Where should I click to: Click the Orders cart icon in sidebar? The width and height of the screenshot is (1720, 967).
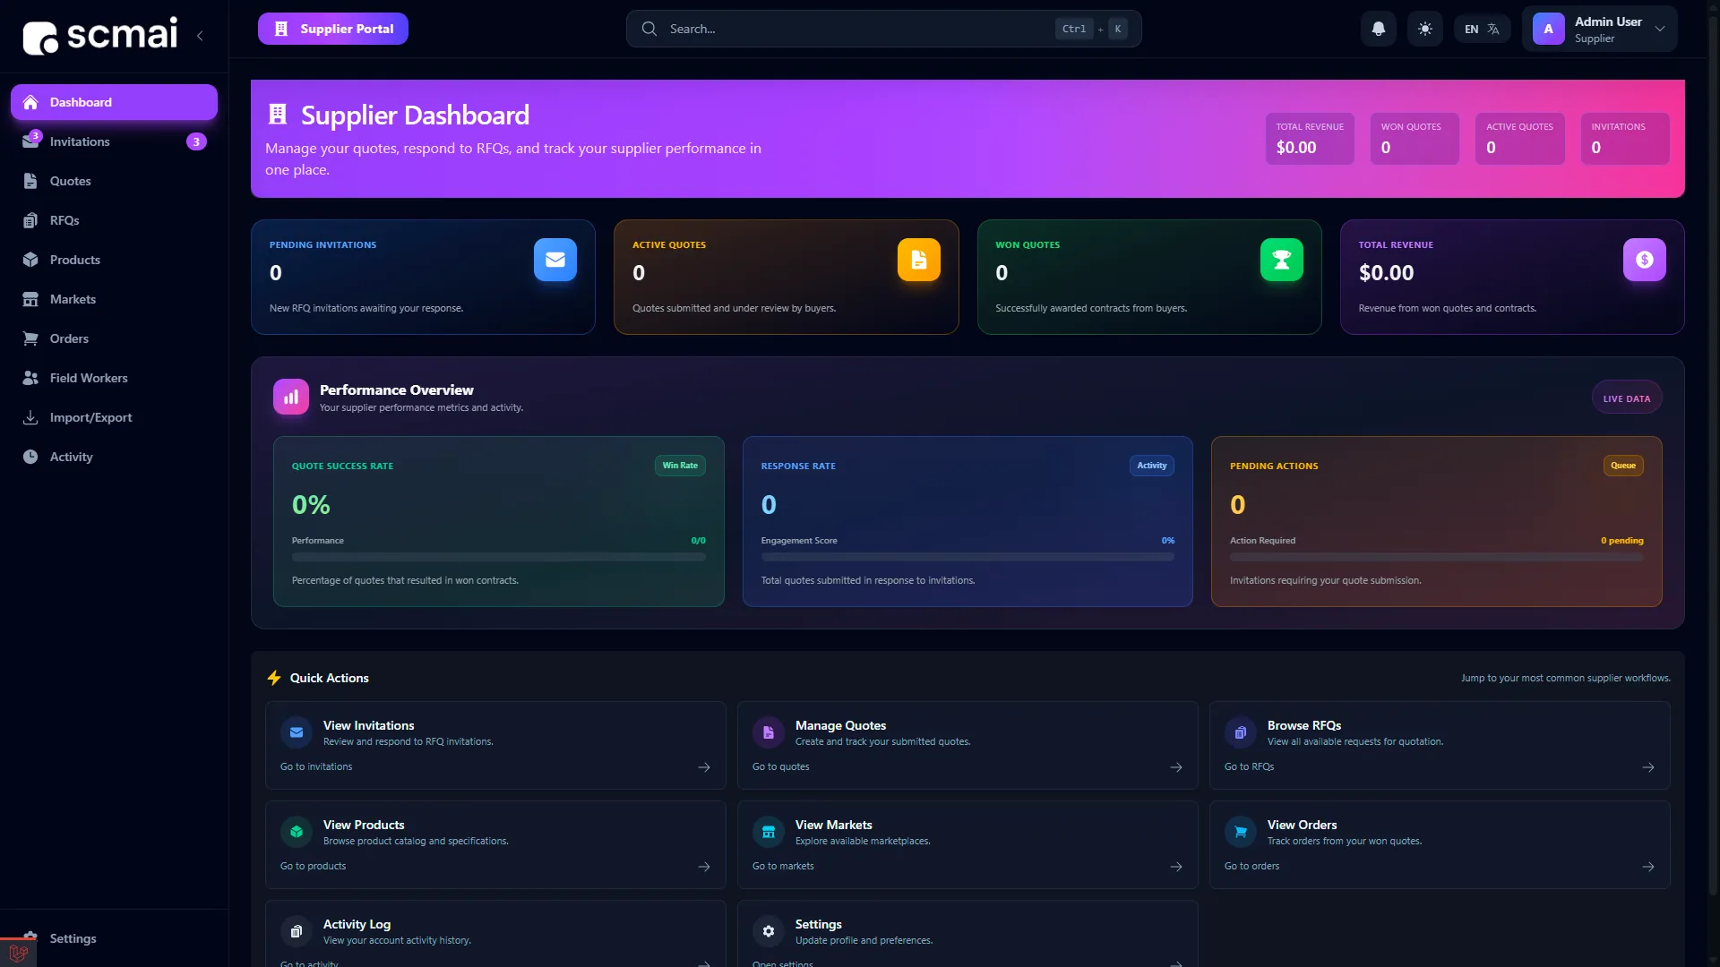[x=30, y=338]
